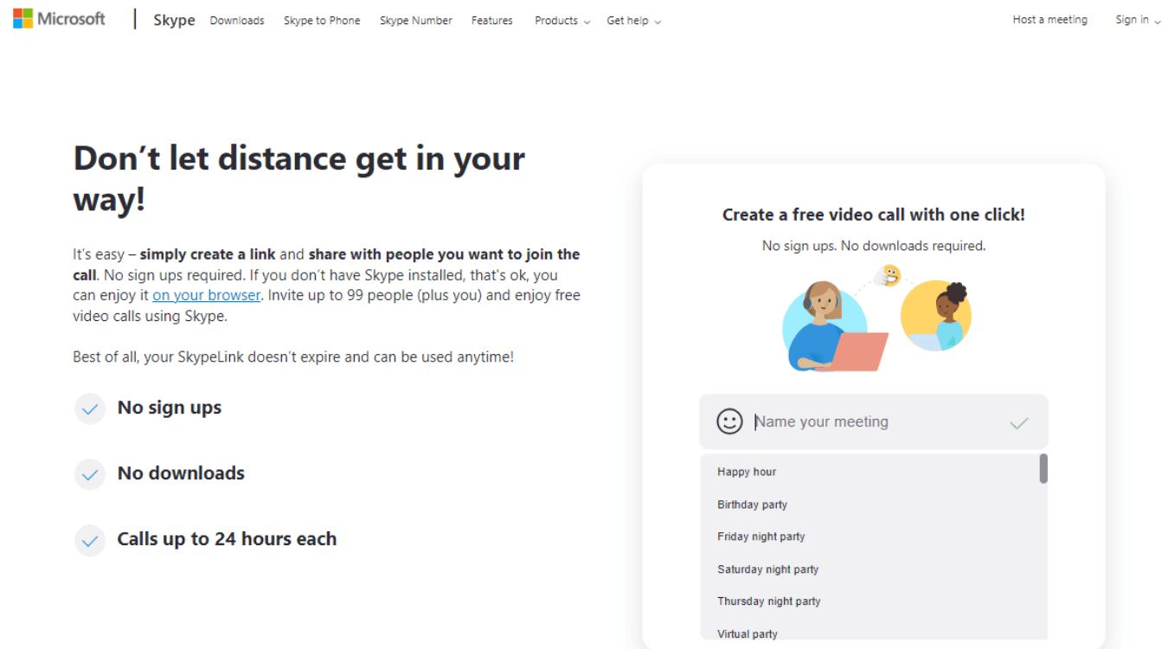
Task: Open the Skype Number page
Action: click(416, 20)
